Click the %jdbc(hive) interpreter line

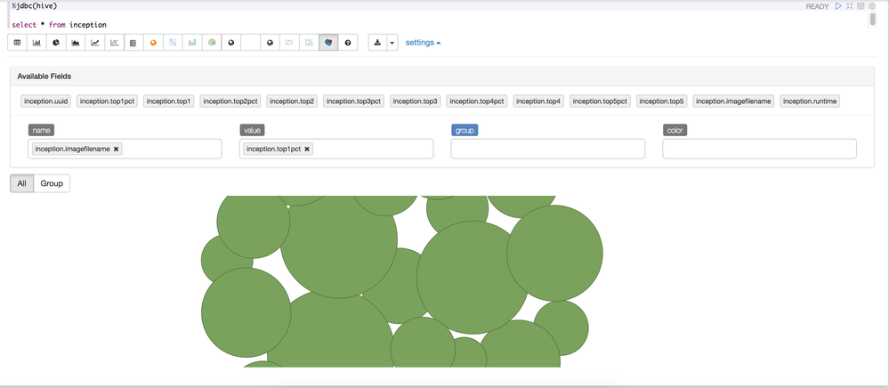(35, 5)
